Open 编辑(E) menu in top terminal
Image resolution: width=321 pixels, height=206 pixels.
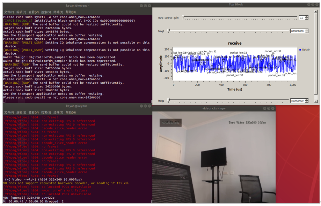(x=21, y=12)
